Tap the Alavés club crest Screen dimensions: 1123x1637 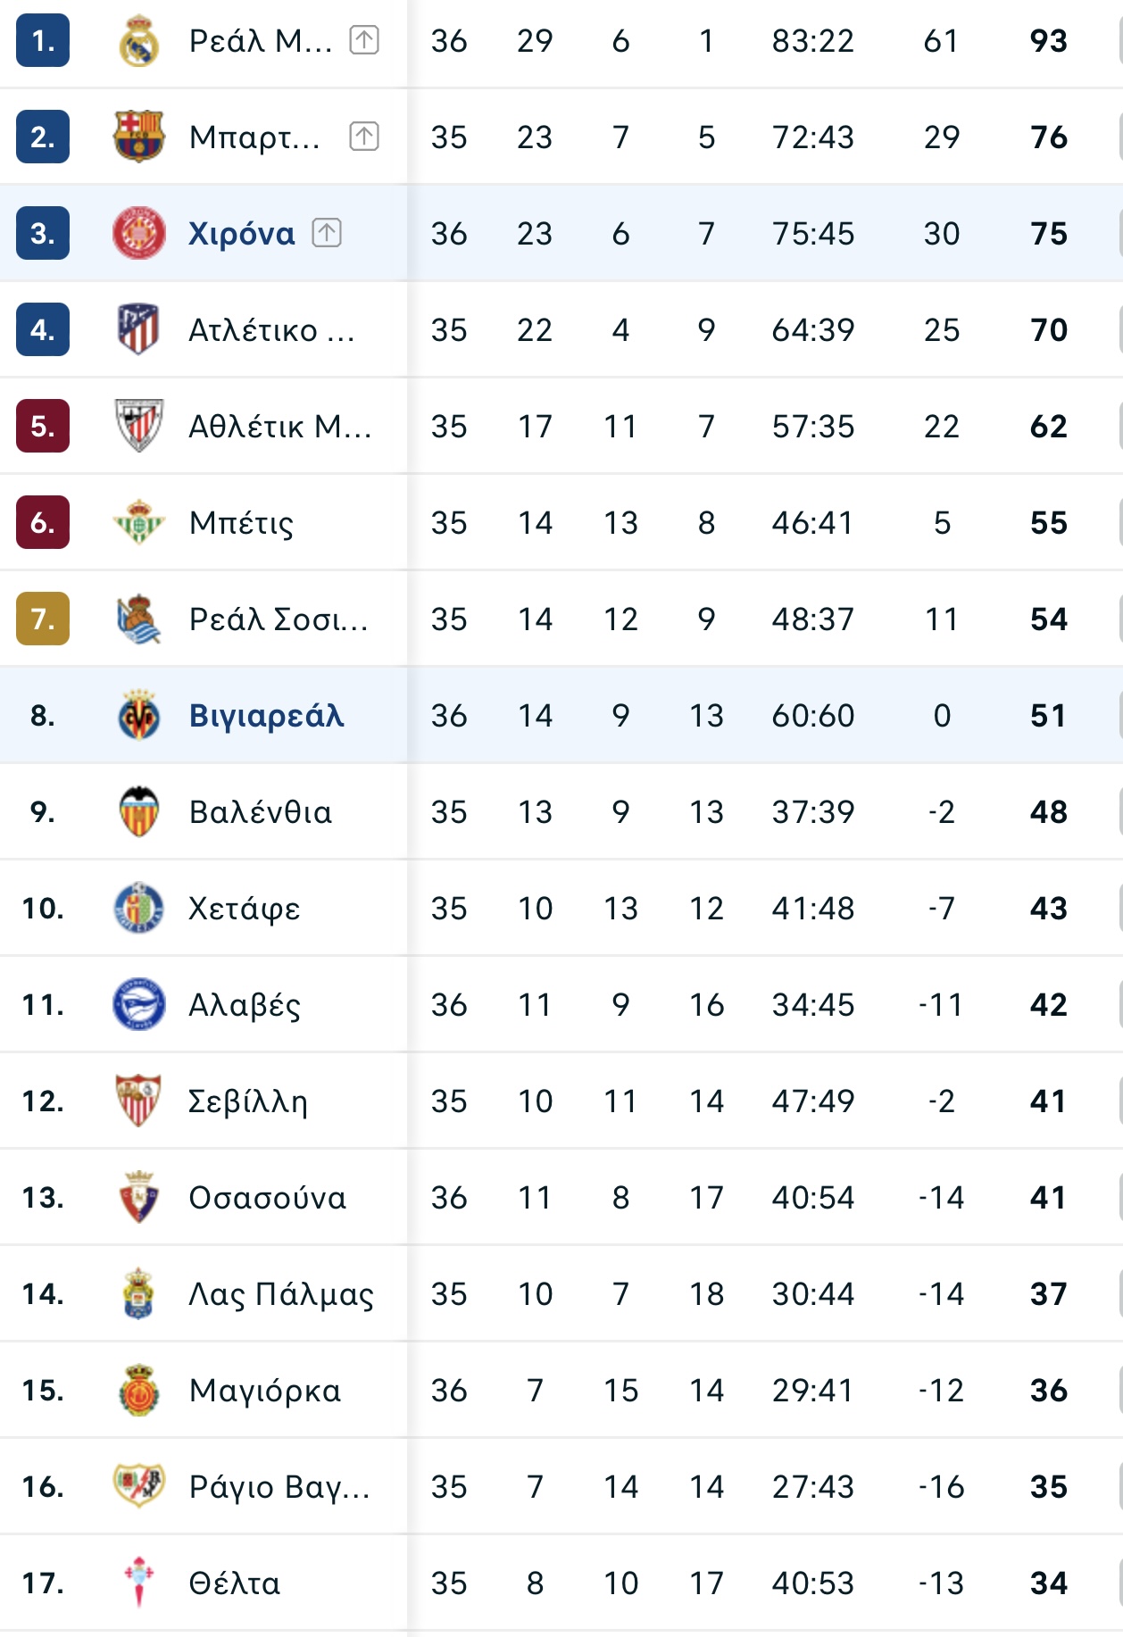[138, 1004]
